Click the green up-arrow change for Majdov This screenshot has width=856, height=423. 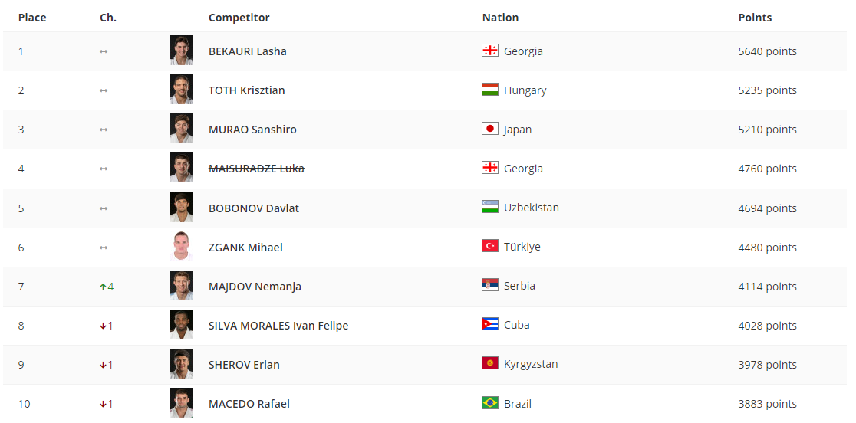(106, 287)
